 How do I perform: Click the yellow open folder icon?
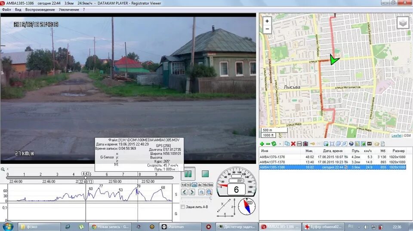point(377,144)
